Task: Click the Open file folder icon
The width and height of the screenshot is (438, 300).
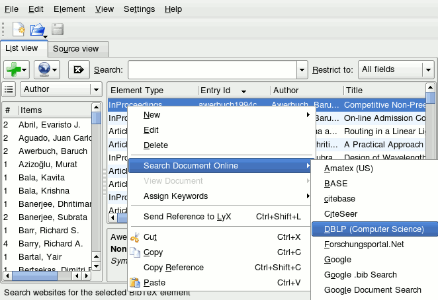Action: [38, 29]
